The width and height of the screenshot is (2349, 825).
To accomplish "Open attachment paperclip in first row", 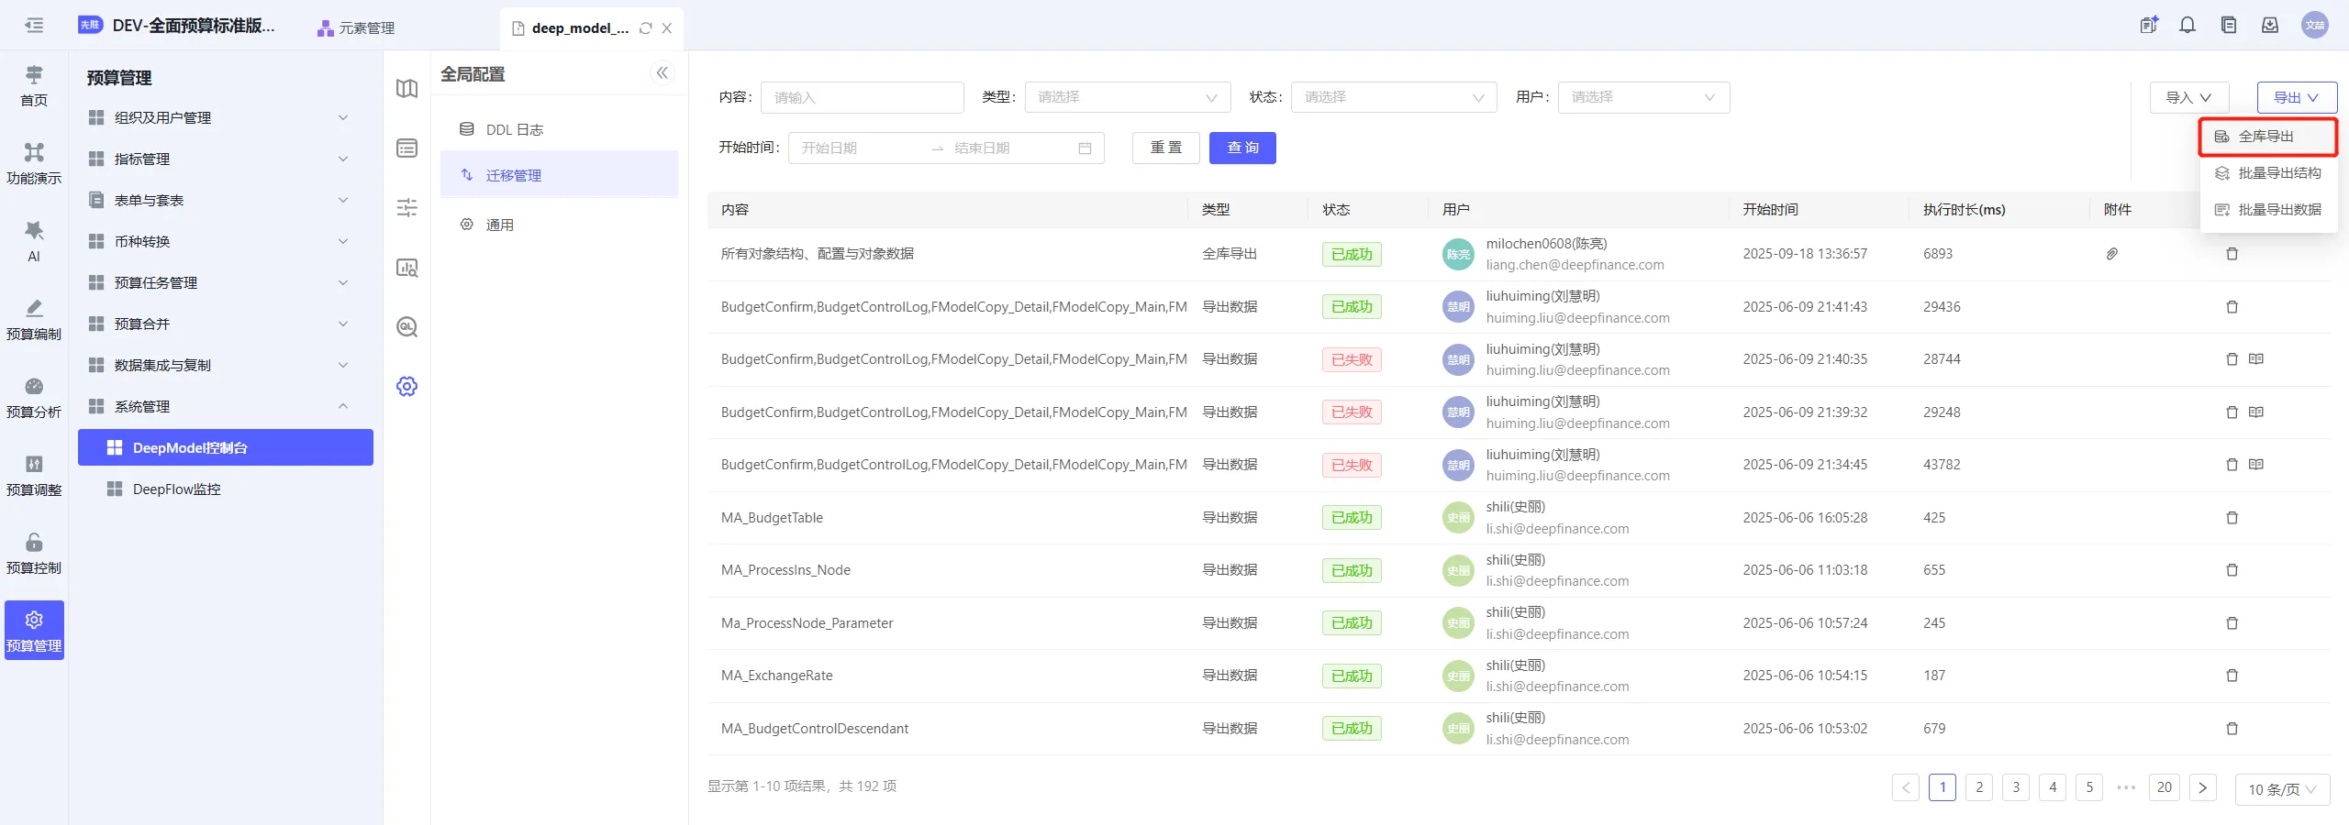I will (x=2111, y=254).
